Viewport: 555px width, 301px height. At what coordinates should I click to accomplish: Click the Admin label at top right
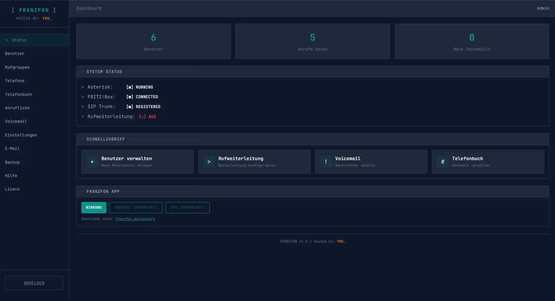543,8
